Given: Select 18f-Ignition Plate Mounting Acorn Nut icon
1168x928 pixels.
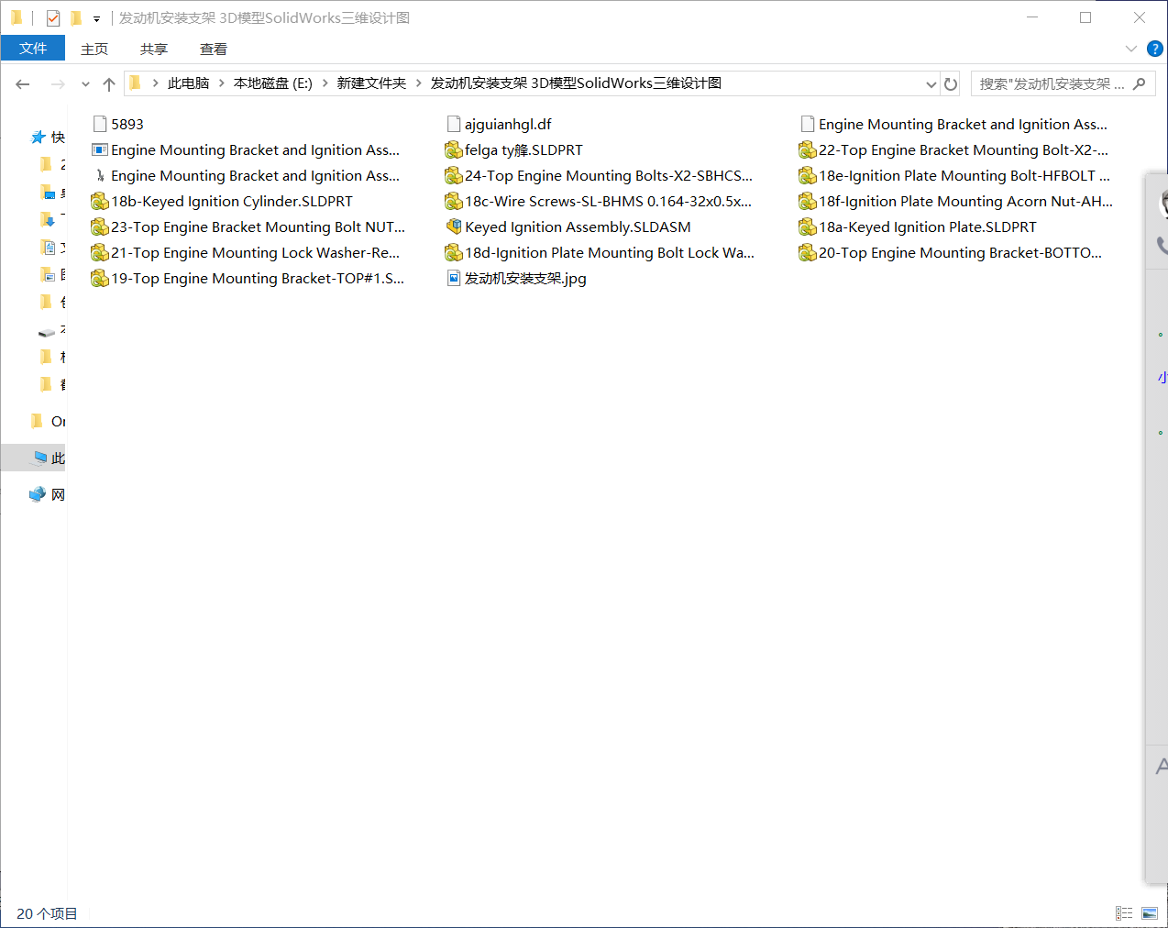Looking at the screenshot, I should (807, 201).
